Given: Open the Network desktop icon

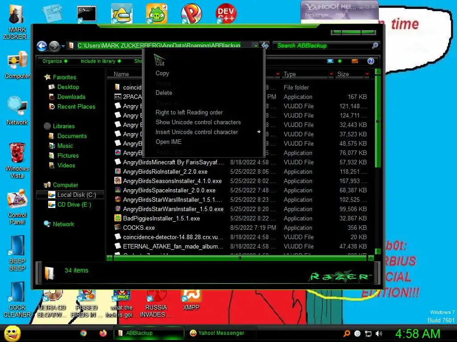Looking at the screenshot, I should [17, 111].
